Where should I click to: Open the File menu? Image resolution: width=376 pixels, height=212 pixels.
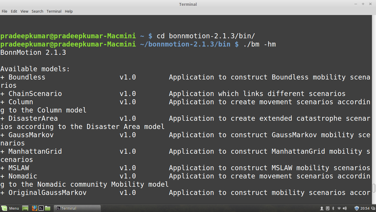pos(4,11)
